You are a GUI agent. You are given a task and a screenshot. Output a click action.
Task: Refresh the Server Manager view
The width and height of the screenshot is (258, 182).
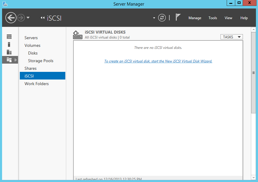162,18
